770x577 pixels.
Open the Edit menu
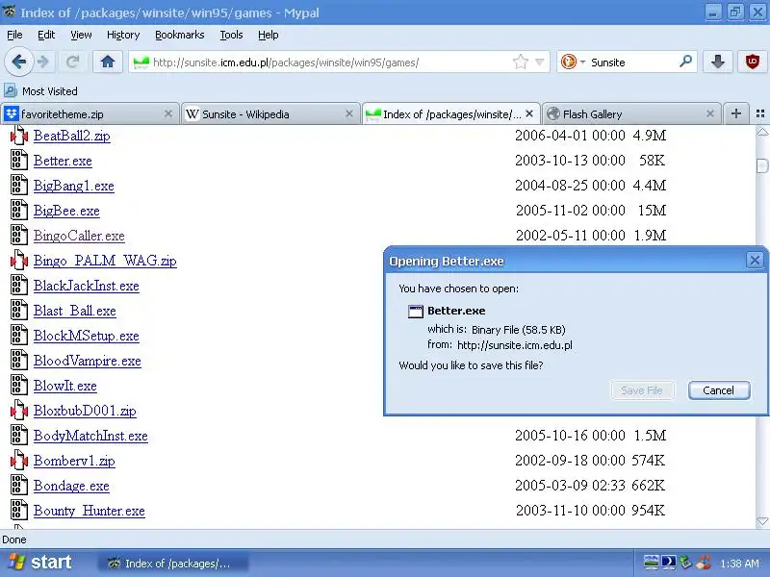coord(46,35)
